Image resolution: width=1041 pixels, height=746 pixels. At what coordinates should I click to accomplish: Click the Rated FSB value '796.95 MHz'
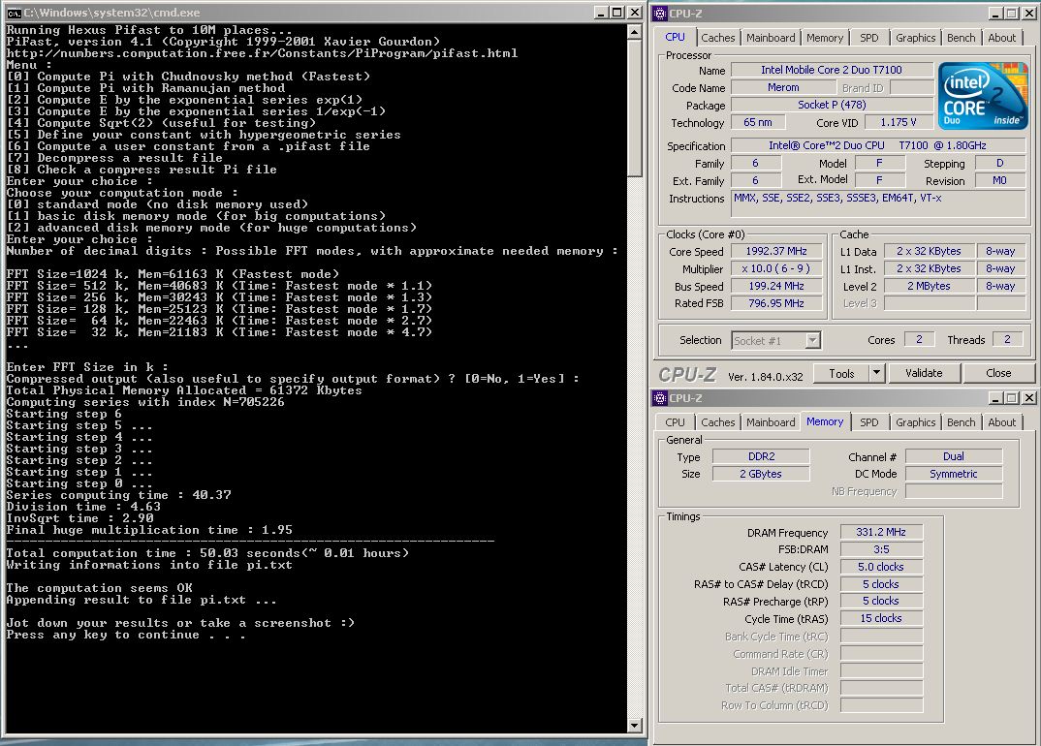point(776,303)
